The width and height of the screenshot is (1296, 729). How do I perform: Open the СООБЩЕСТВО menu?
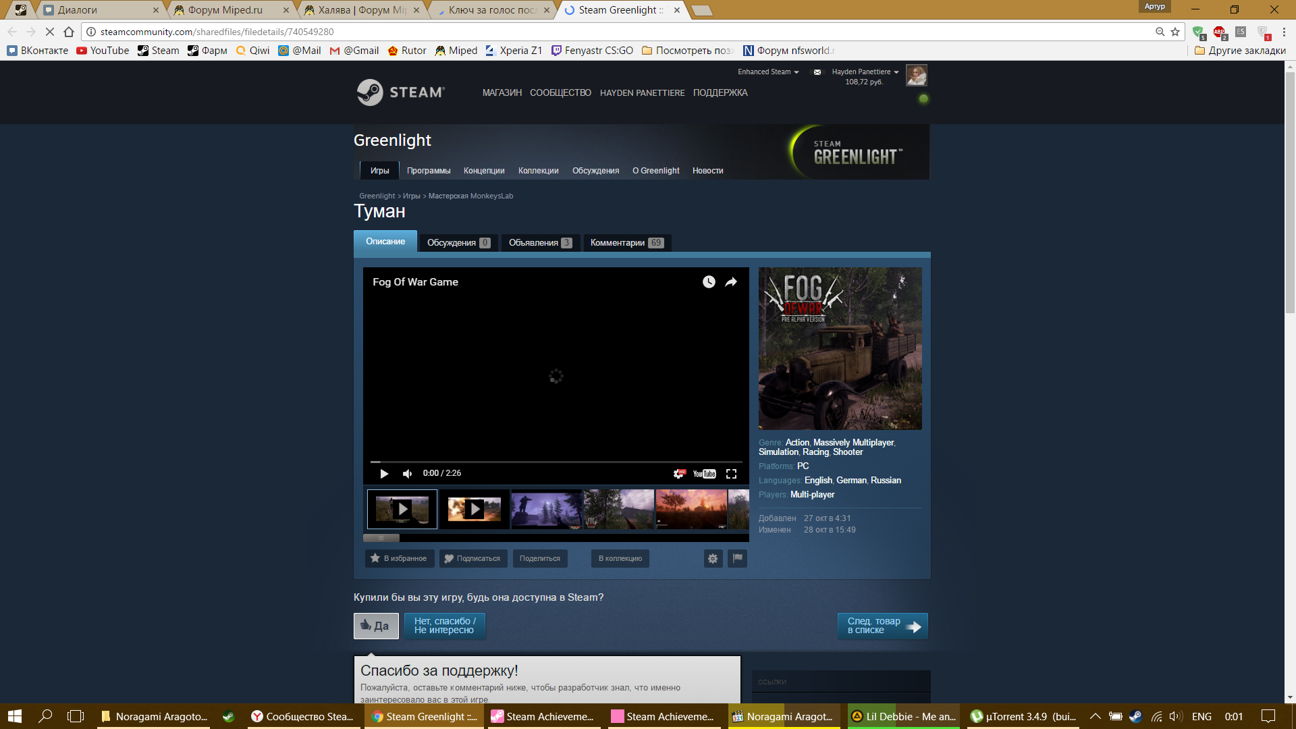pyautogui.click(x=560, y=93)
